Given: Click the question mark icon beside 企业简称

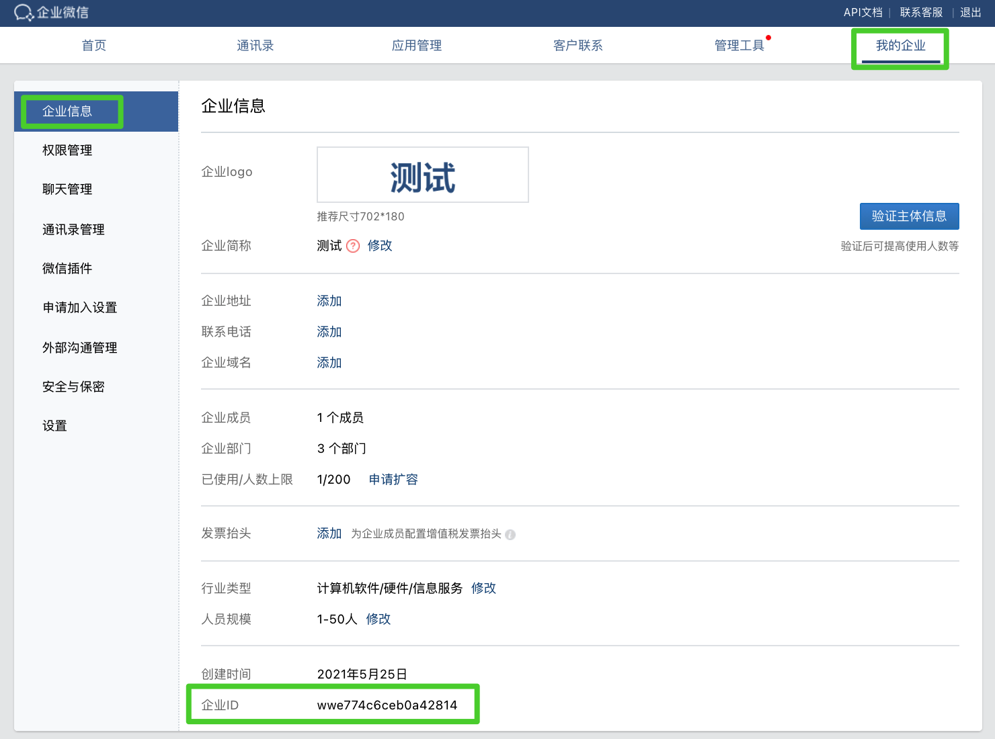Looking at the screenshot, I should click(x=353, y=246).
